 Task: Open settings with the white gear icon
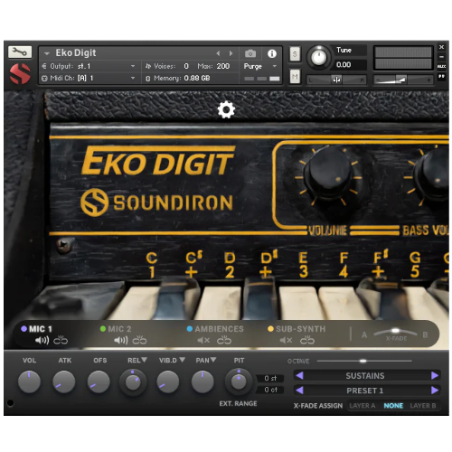[226, 109]
